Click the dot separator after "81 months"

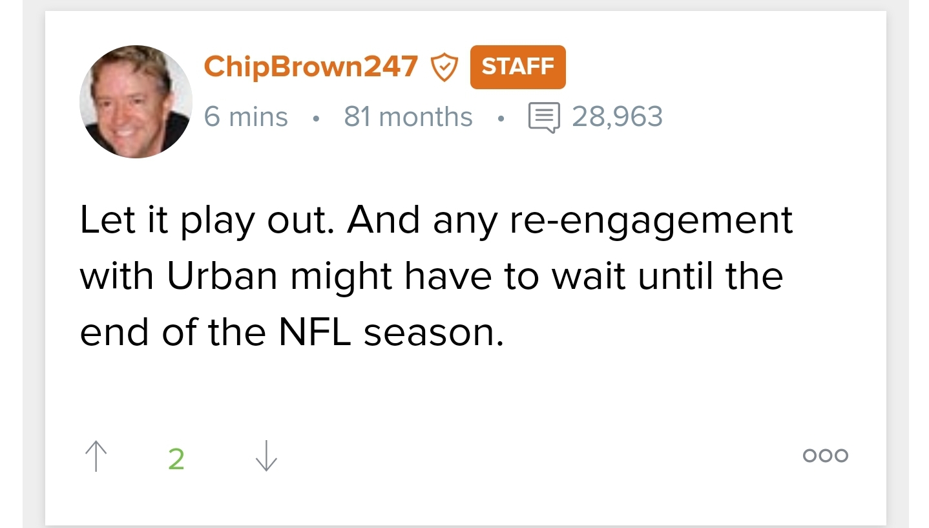coord(501,119)
